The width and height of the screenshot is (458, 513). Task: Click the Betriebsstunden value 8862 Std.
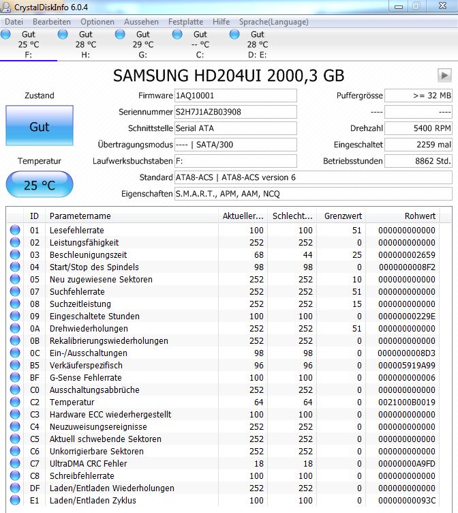click(x=418, y=161)
